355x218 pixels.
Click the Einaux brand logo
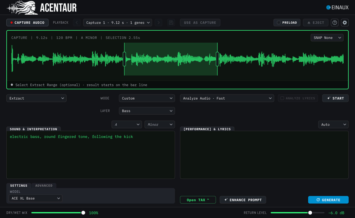point(337,7)
